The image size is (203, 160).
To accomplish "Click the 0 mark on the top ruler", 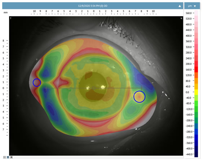I will coord(94,11).
